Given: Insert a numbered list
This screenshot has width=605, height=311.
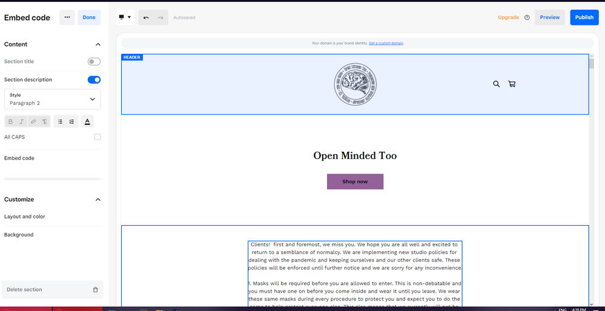Looking at the screenshot, I should click(x=71, y=122).
